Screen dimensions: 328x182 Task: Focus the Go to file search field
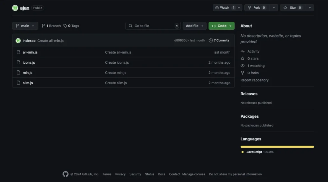point(153,26)
